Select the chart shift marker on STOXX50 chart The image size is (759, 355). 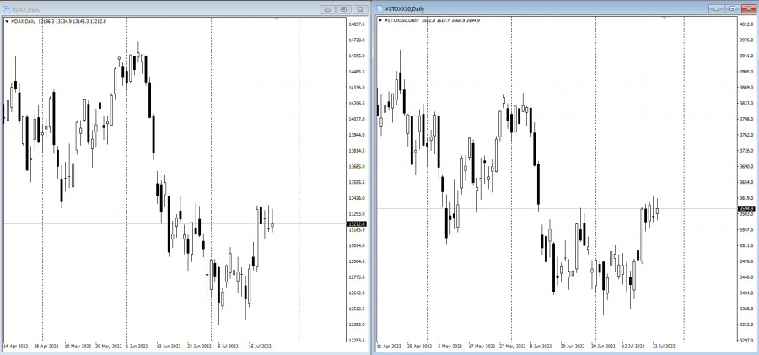pos(665,18)
